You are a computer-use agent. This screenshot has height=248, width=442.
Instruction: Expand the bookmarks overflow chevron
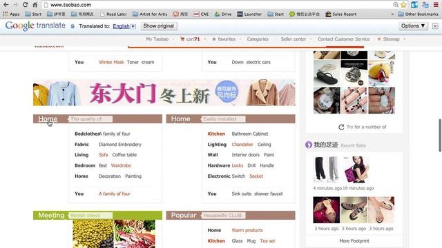pos(392,14)
